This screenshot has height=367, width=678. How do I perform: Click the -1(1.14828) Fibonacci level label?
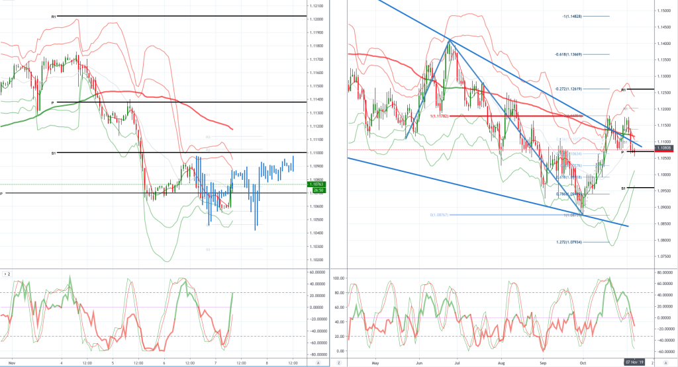point(572,17)
